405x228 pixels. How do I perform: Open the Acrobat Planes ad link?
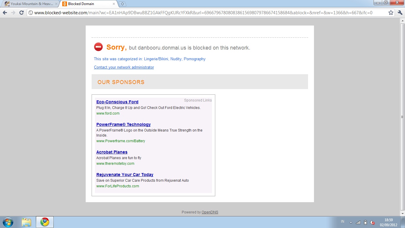(112, 152)
